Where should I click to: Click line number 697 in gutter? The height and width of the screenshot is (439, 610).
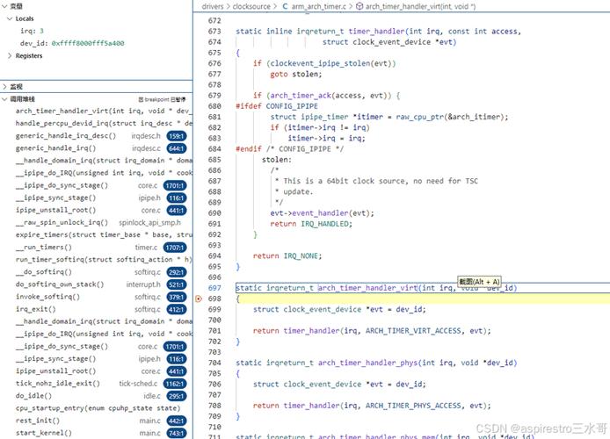214,288
